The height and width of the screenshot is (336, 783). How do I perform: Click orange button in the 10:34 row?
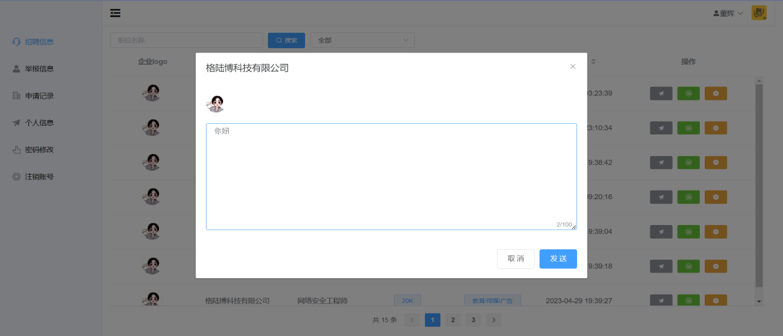pos(716,128)
